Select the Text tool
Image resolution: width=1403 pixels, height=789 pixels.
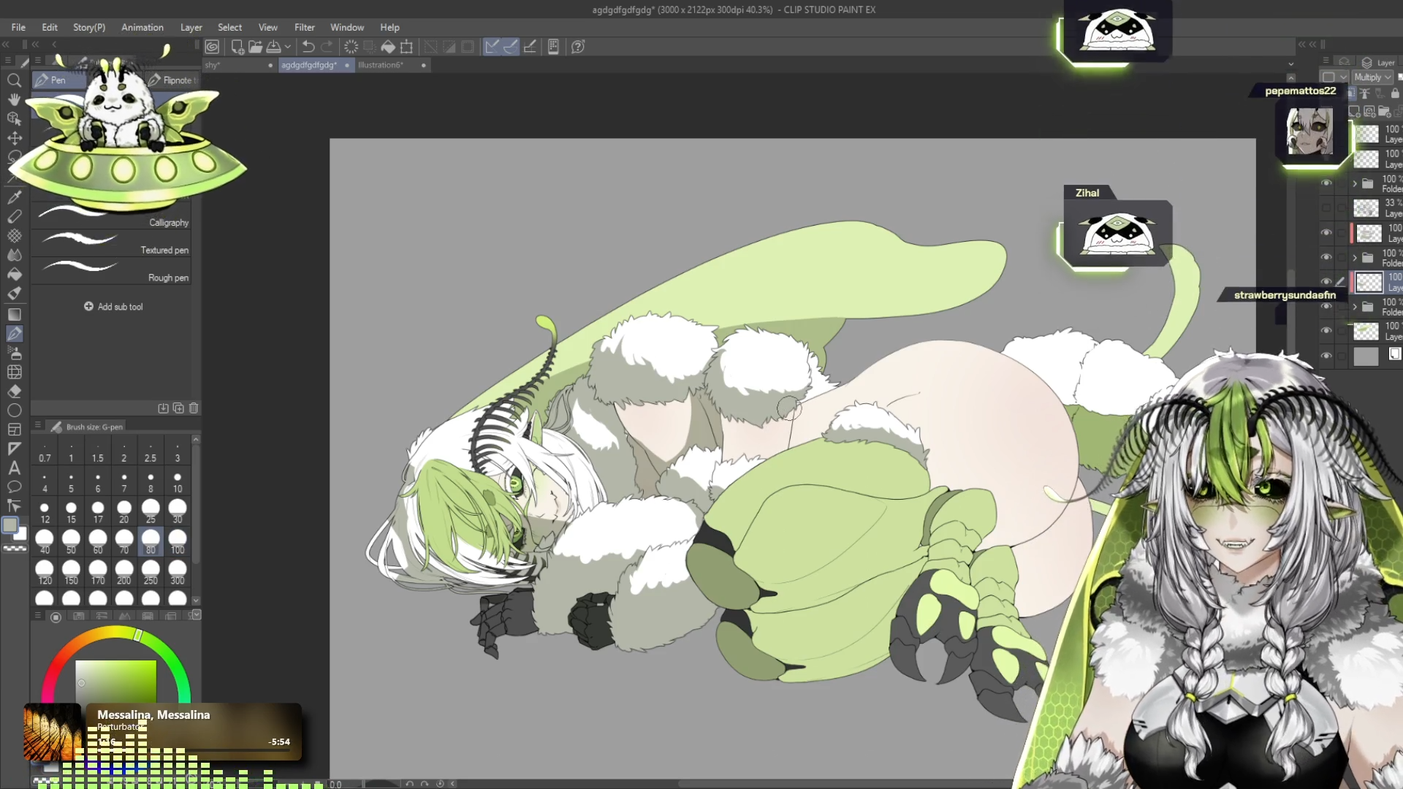point(14,468)
